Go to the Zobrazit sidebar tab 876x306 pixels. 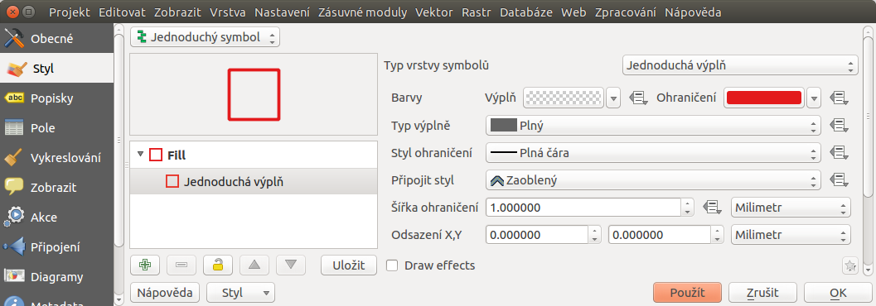[56, 187]
